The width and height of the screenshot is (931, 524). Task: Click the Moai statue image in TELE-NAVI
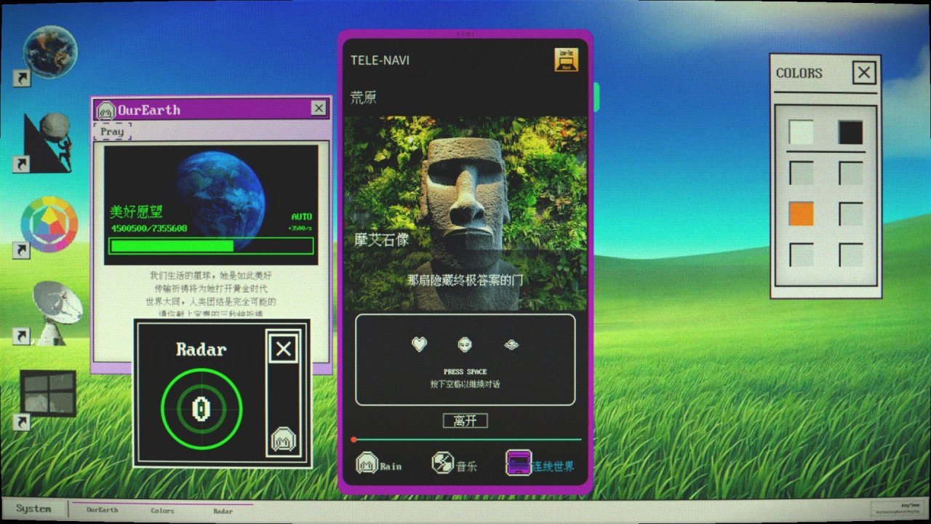[x=465, y=213]
